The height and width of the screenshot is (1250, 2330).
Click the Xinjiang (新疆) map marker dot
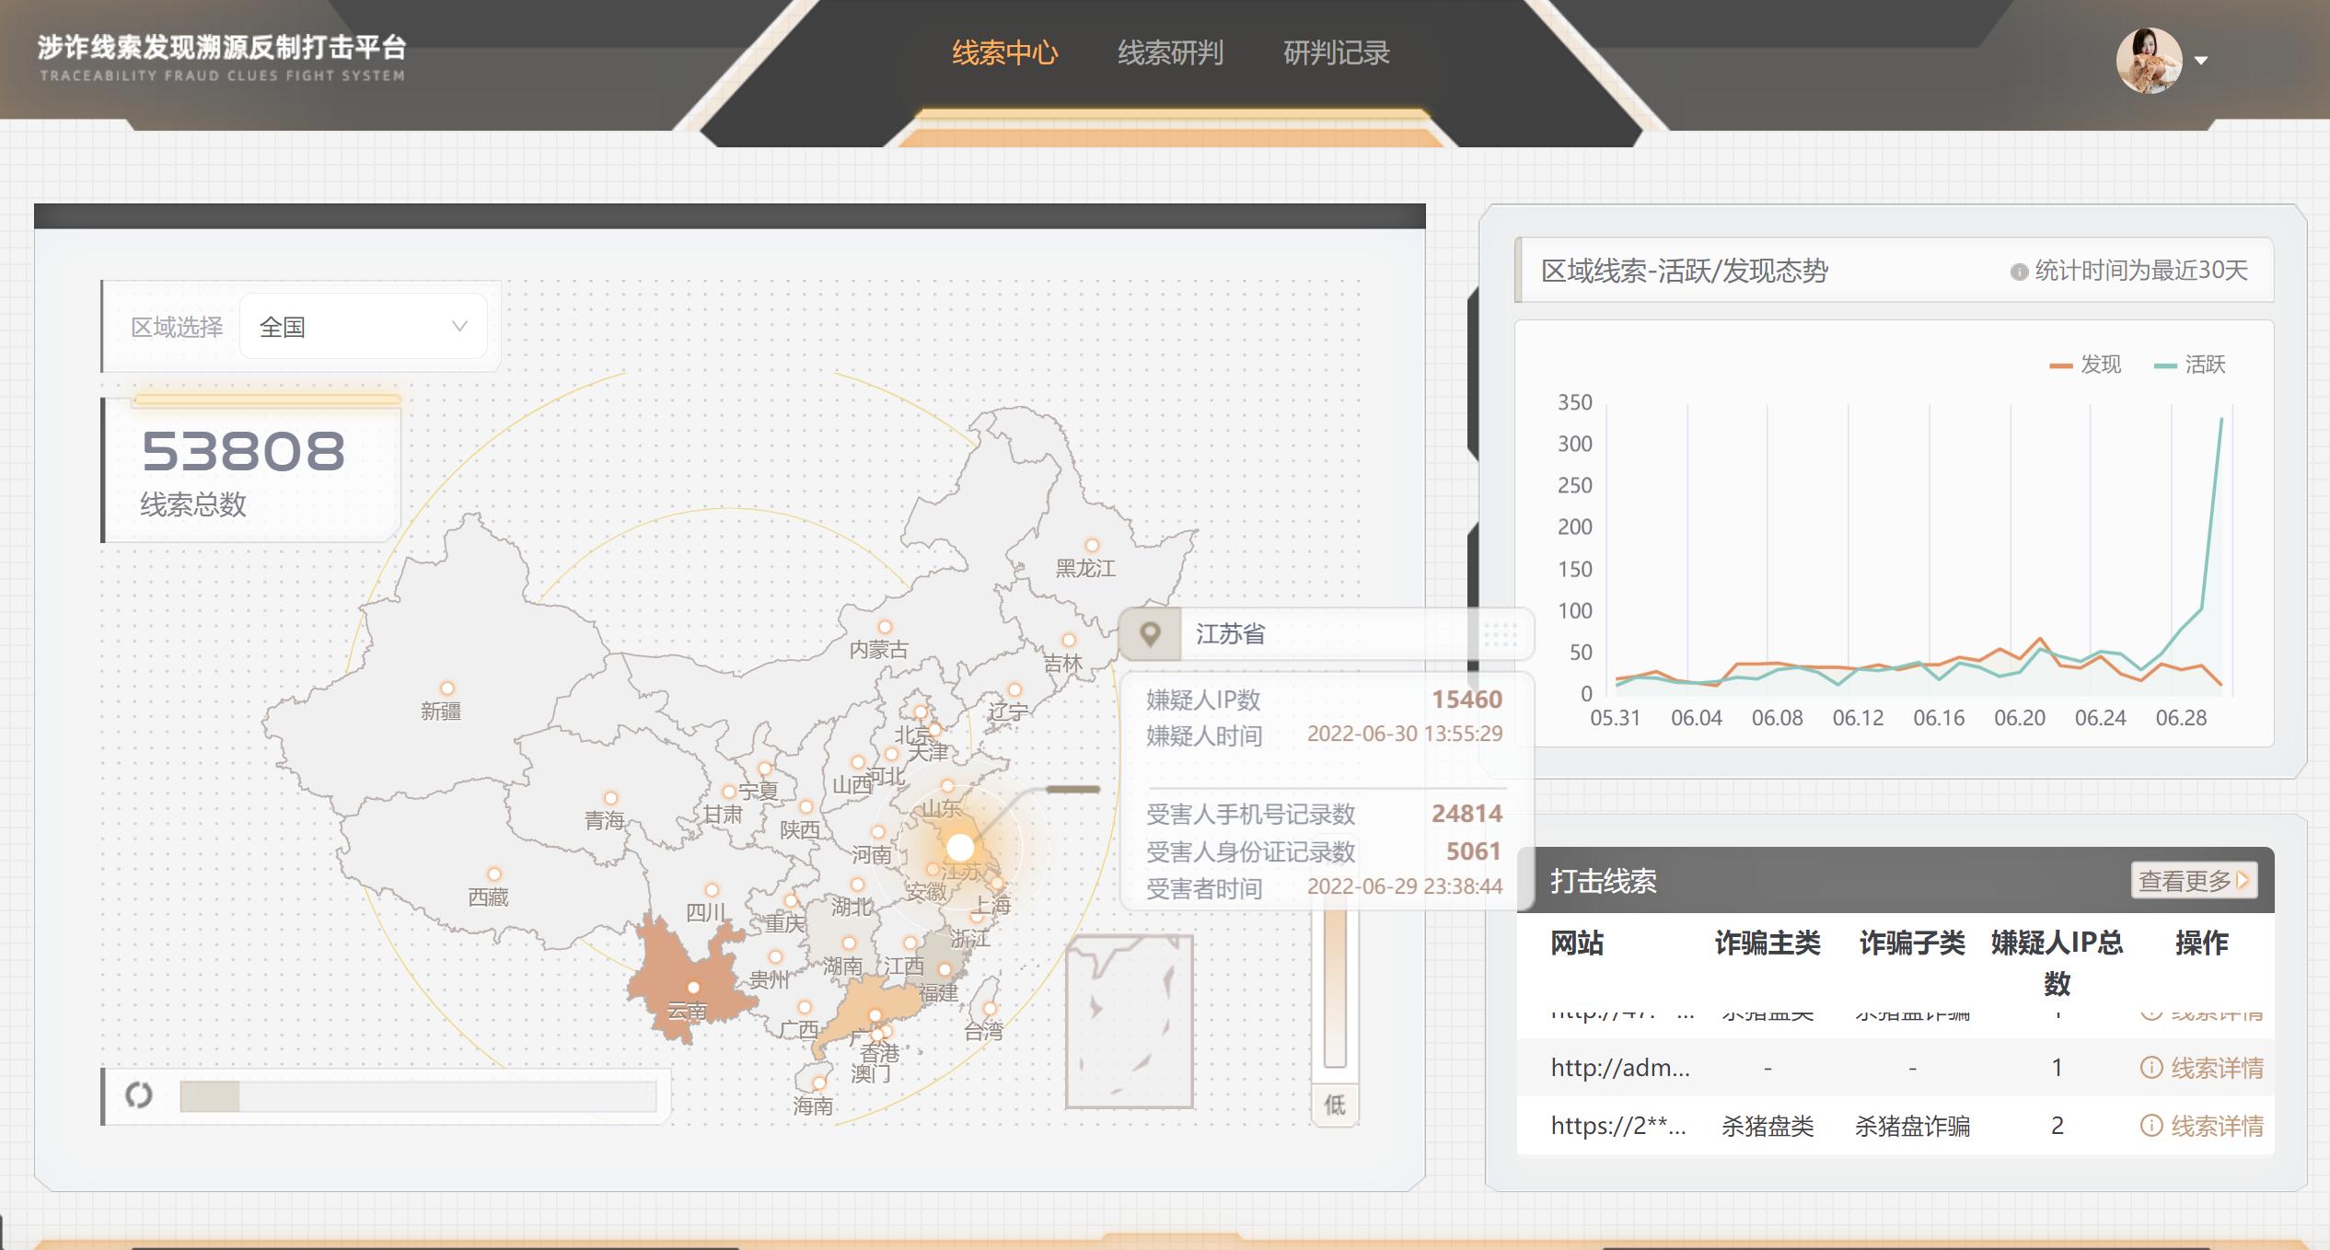[447, 689]
